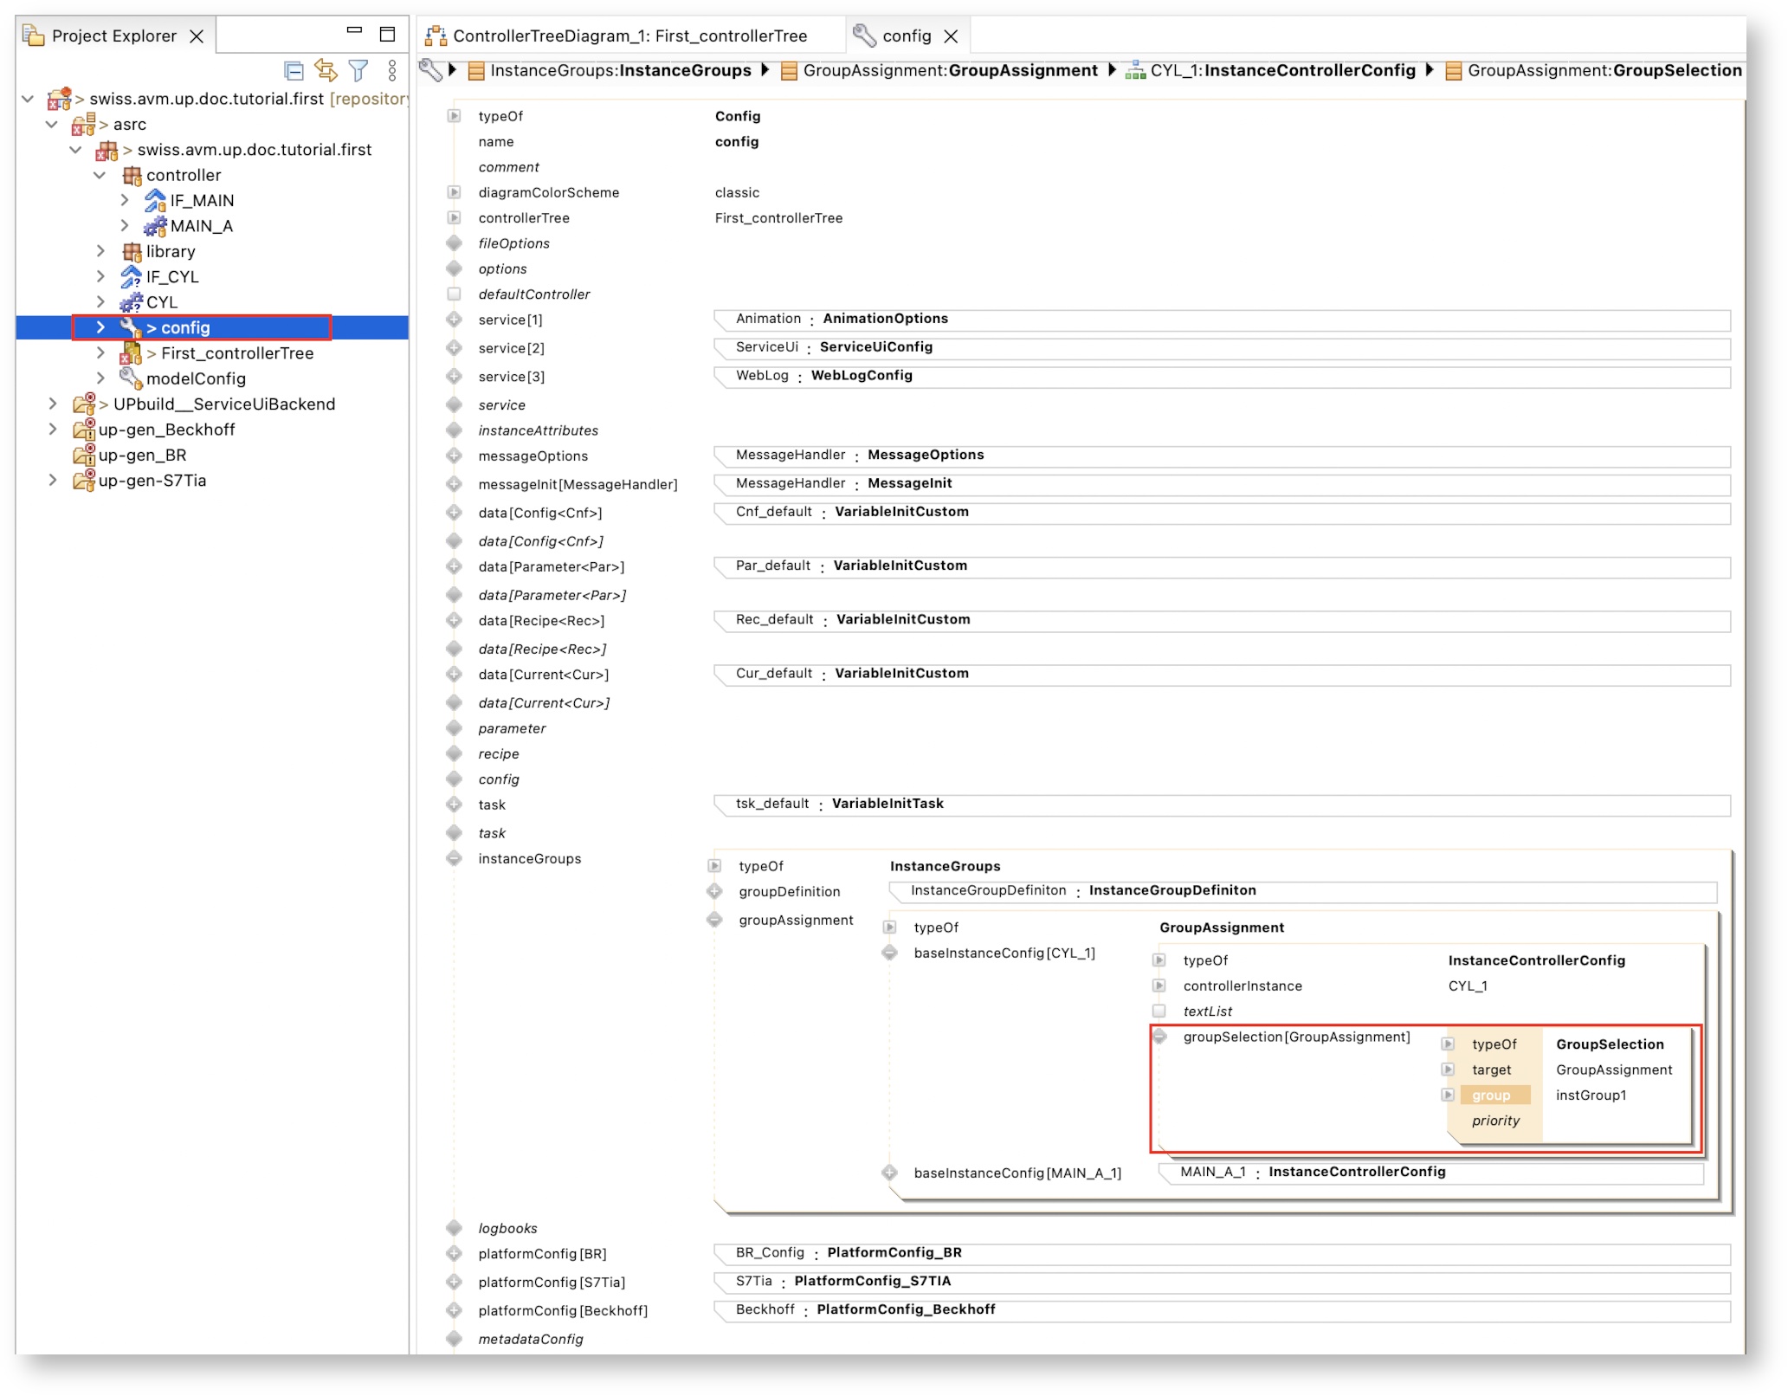The height and width of the screenshot is (1396, 1788).
Task: Expand the modelConfig tree node
Action: pos(100,378)
